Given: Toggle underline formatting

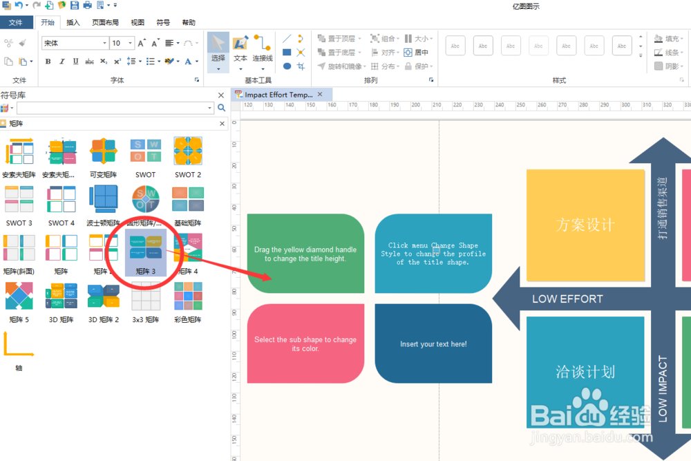Looking at the screenshot, I should point(76,62).
